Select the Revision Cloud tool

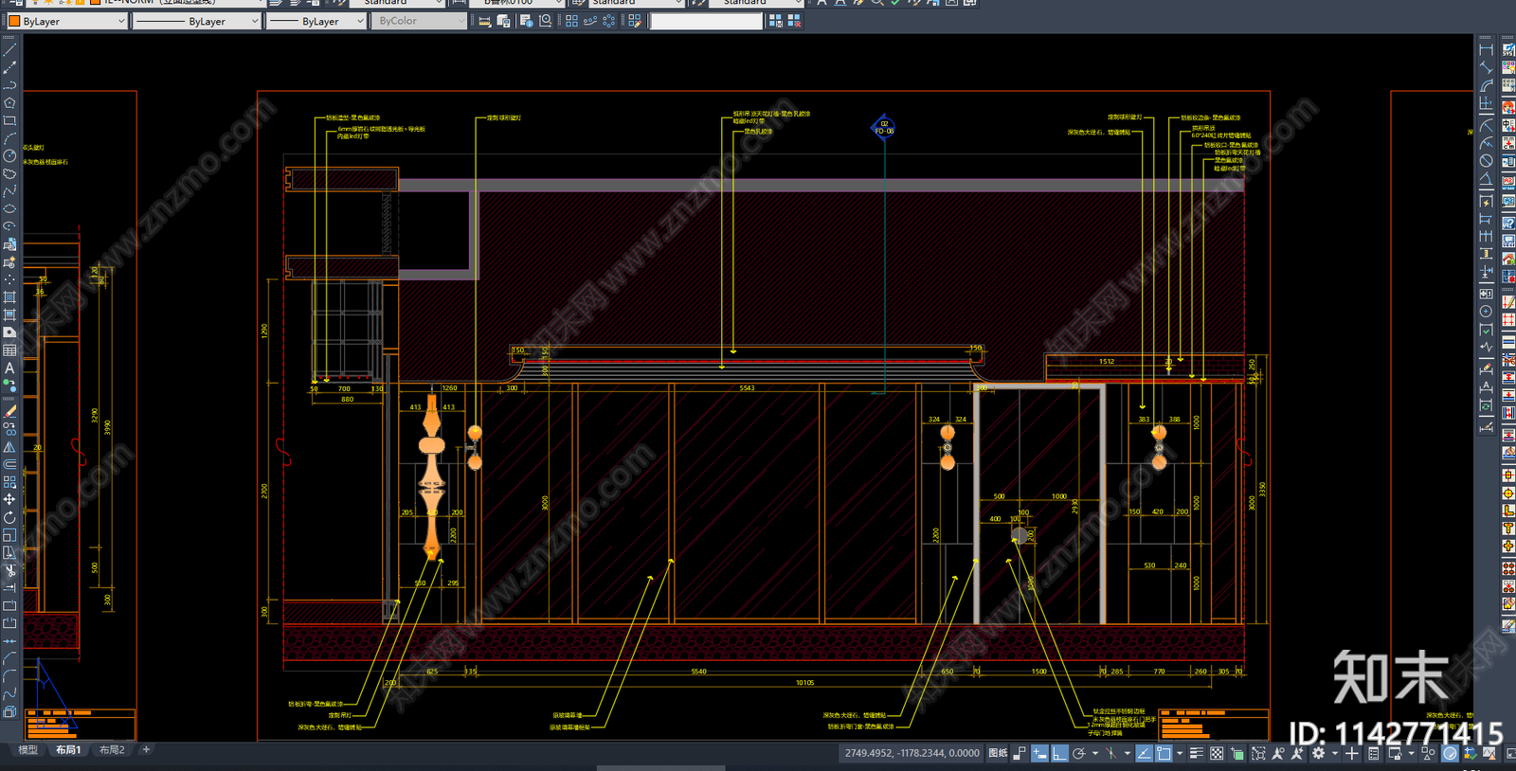point(9,173)
